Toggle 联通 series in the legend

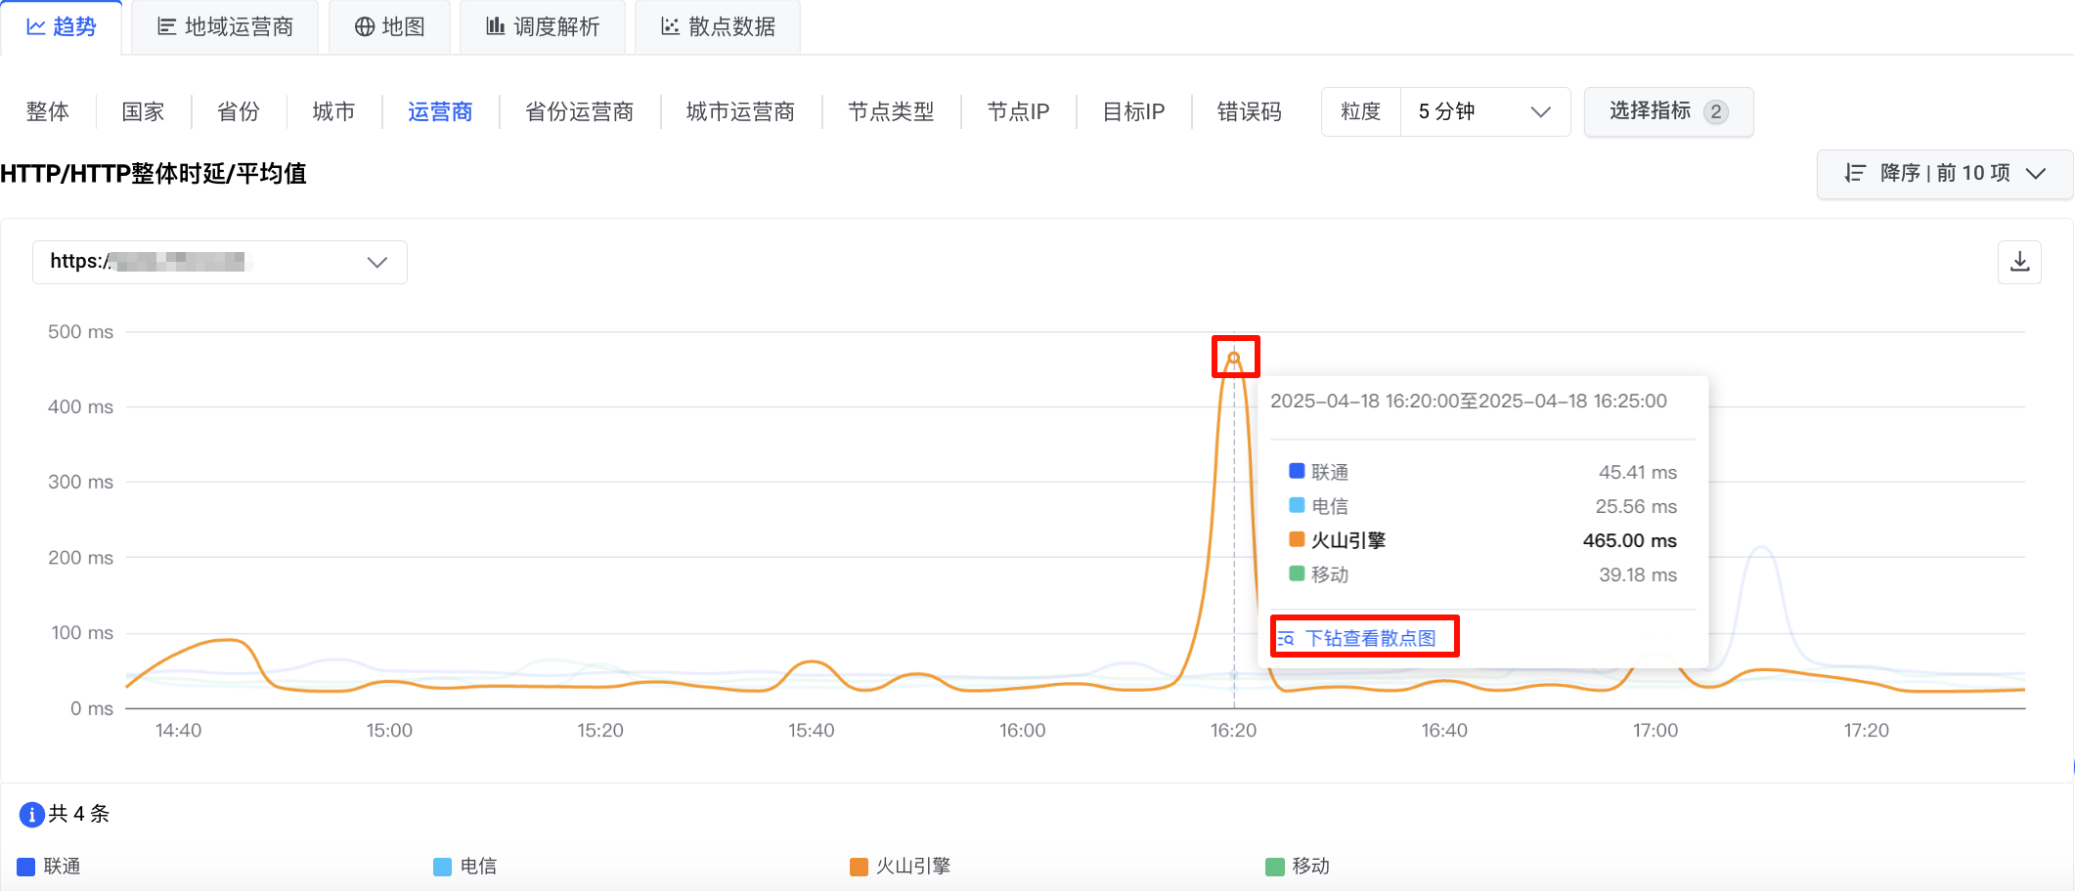49,867
